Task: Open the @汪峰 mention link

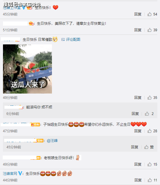Action: click(x=52, y=141)
